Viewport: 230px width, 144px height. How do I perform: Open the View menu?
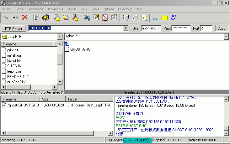coord(84,9)
